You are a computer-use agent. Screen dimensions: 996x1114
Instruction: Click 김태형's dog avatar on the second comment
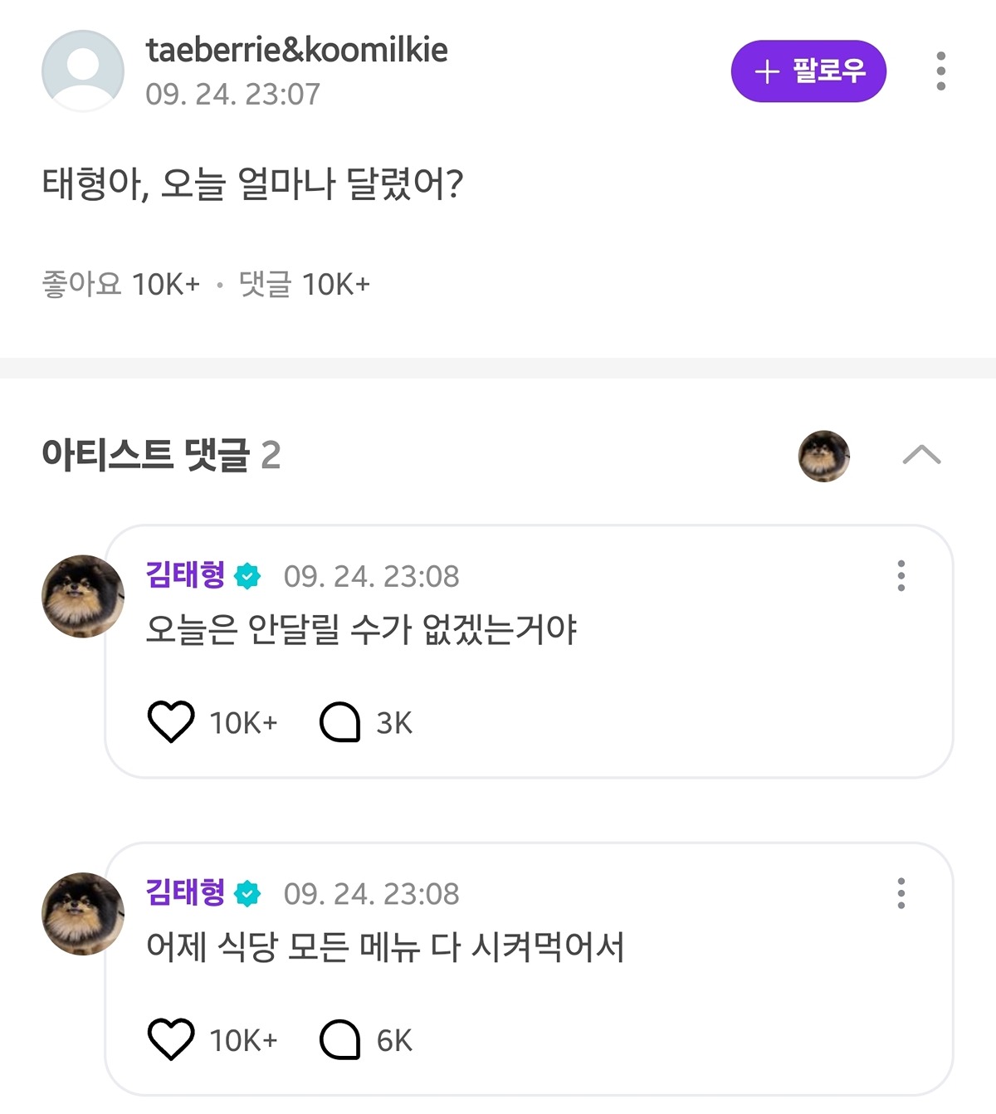(x=83, y=913)
